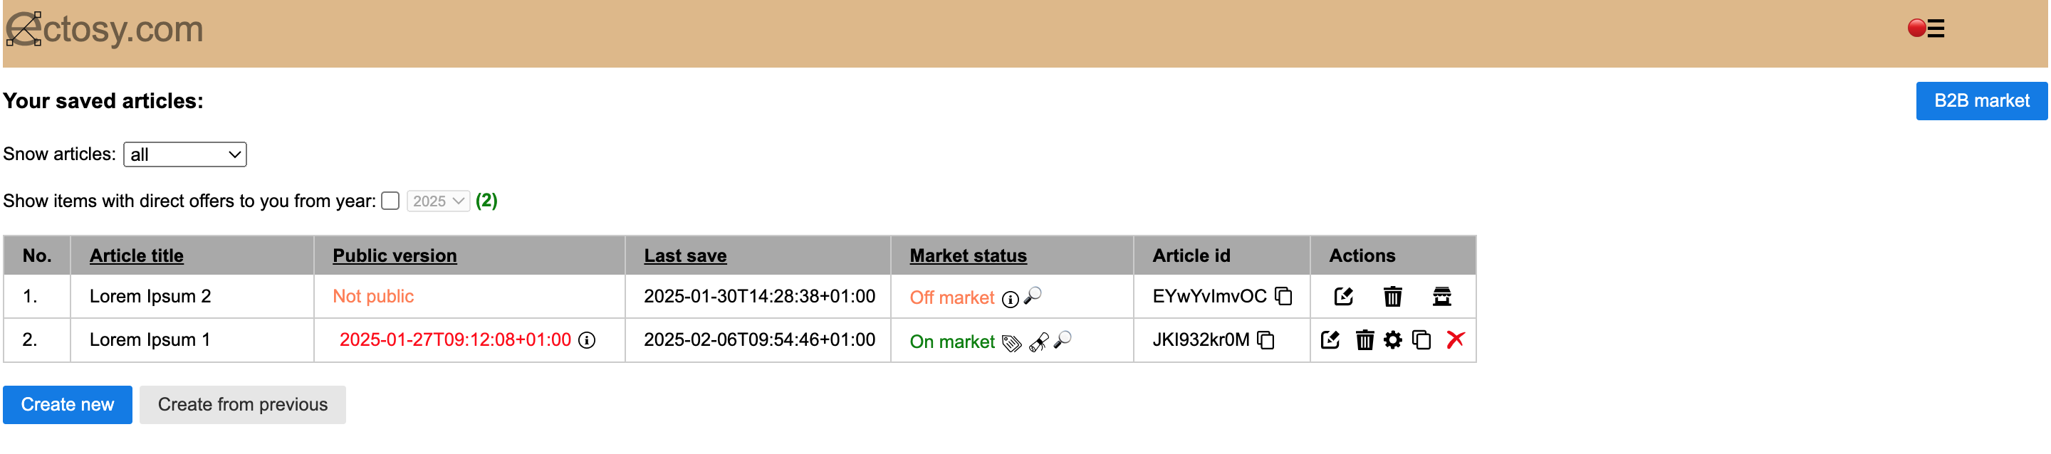Image resolution: width=2051 pixels, height=454 pixels.
Task: Sort by Article title column header
Action: click(x=136, y=255)
